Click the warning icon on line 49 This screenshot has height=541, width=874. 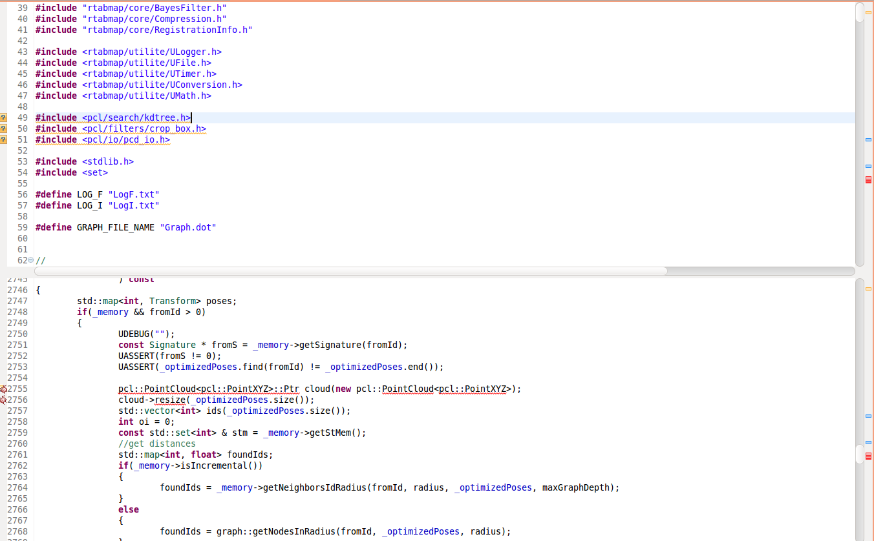(x=3, y=117)
